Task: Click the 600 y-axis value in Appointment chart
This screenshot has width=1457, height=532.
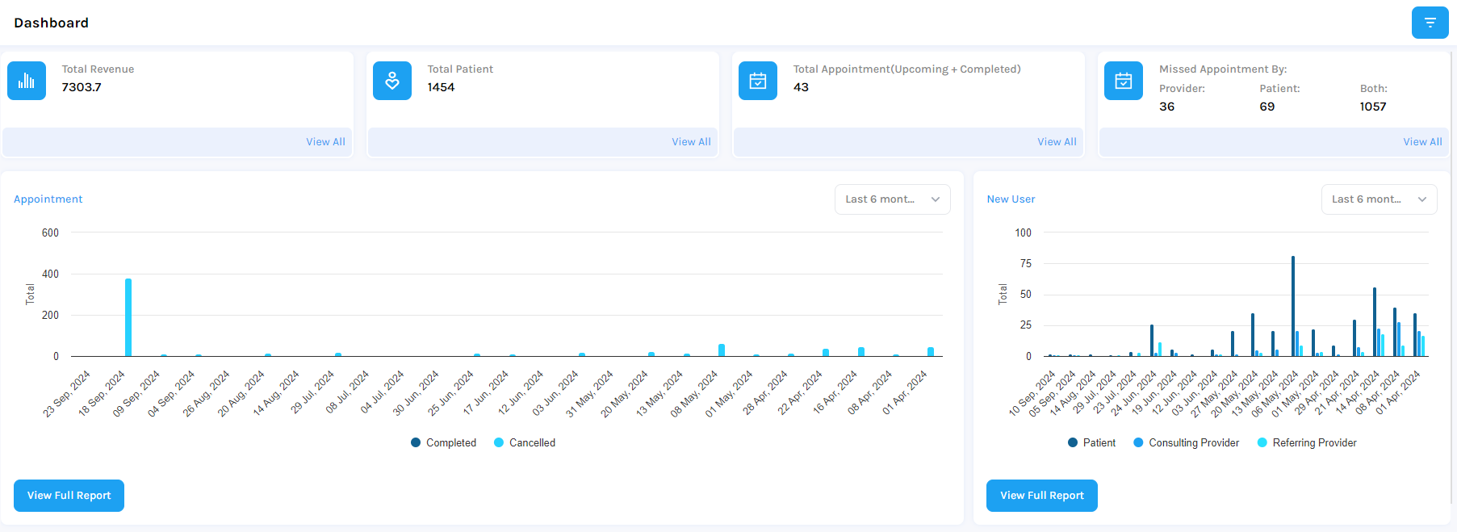Action: (50, 232)
